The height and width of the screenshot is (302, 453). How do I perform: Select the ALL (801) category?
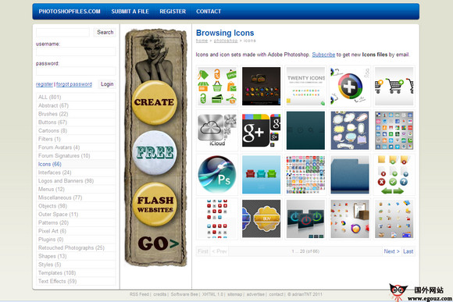pyautogui.click(x=76, y=97)
